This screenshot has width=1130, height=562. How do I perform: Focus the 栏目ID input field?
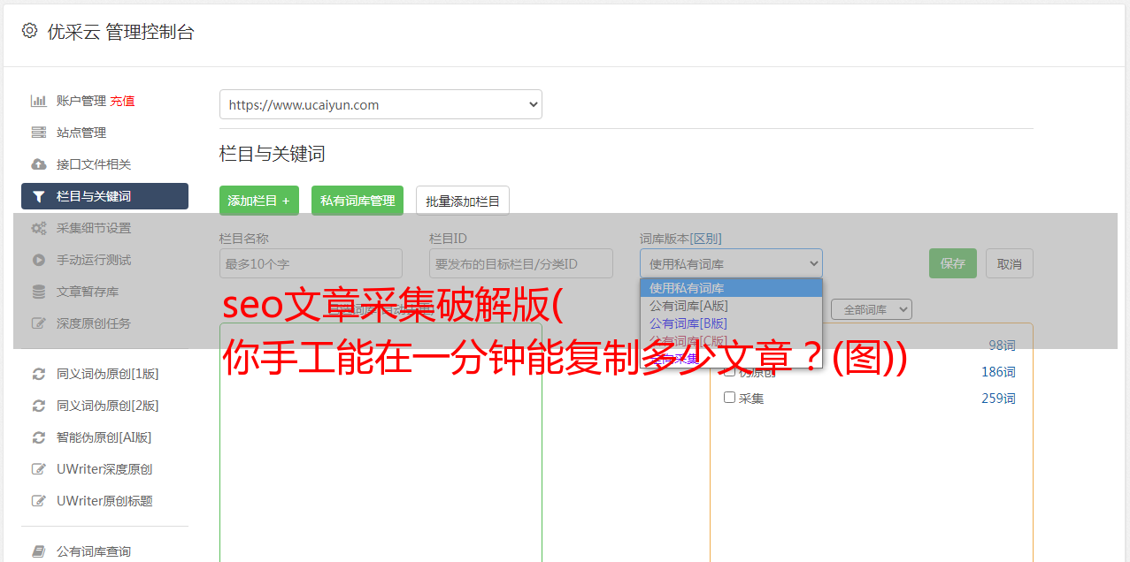[521, 263]
